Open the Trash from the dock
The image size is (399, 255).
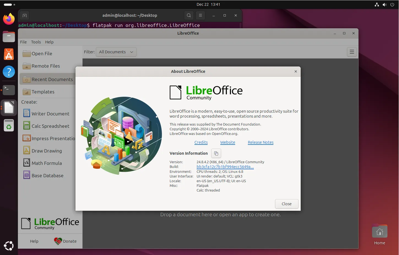point(9,126)
